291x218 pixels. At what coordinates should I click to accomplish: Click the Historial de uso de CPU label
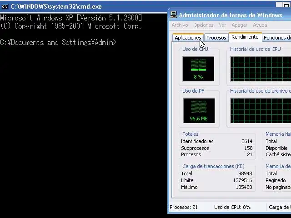click(256, 49)
